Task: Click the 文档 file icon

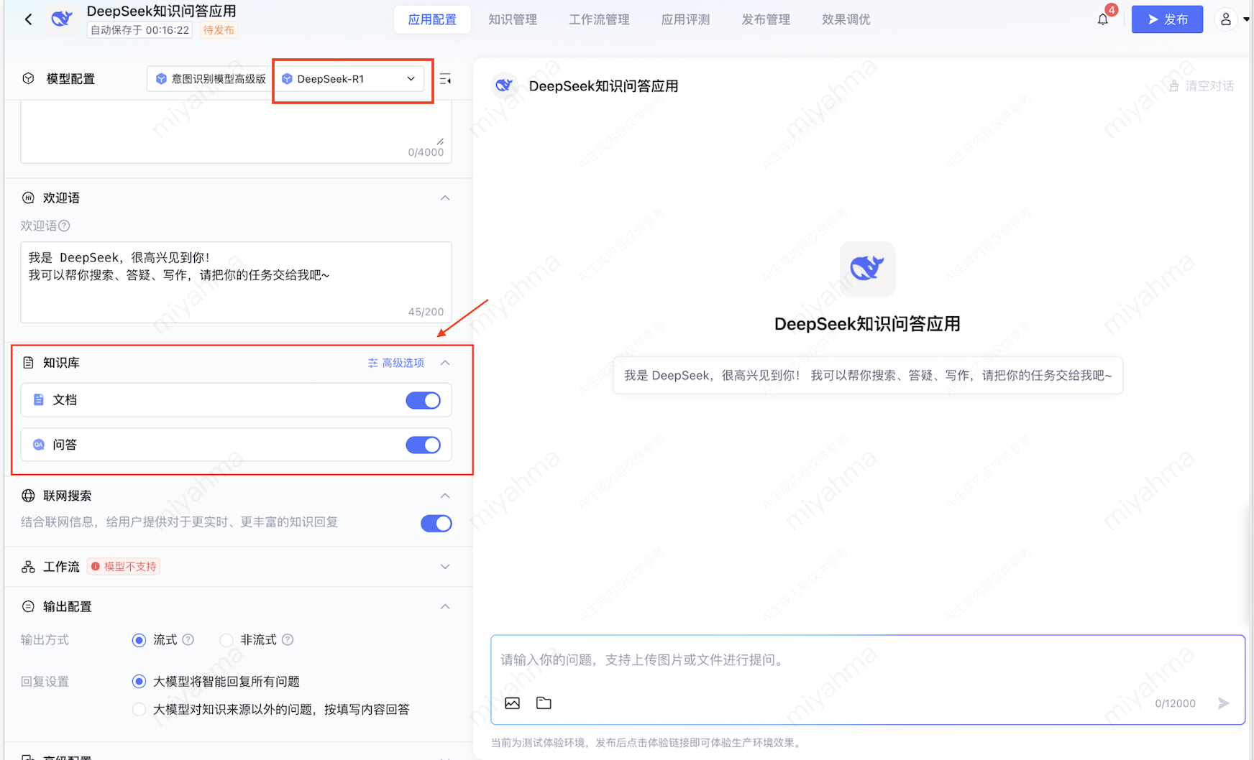Action: [x=39, y=400]
